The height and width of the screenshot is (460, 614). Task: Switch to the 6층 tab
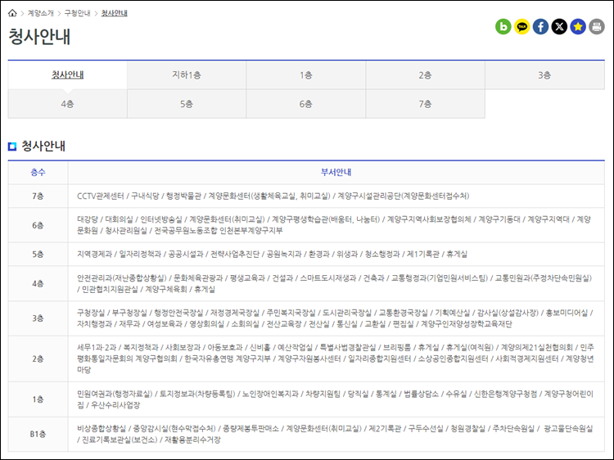pos(306,104)
